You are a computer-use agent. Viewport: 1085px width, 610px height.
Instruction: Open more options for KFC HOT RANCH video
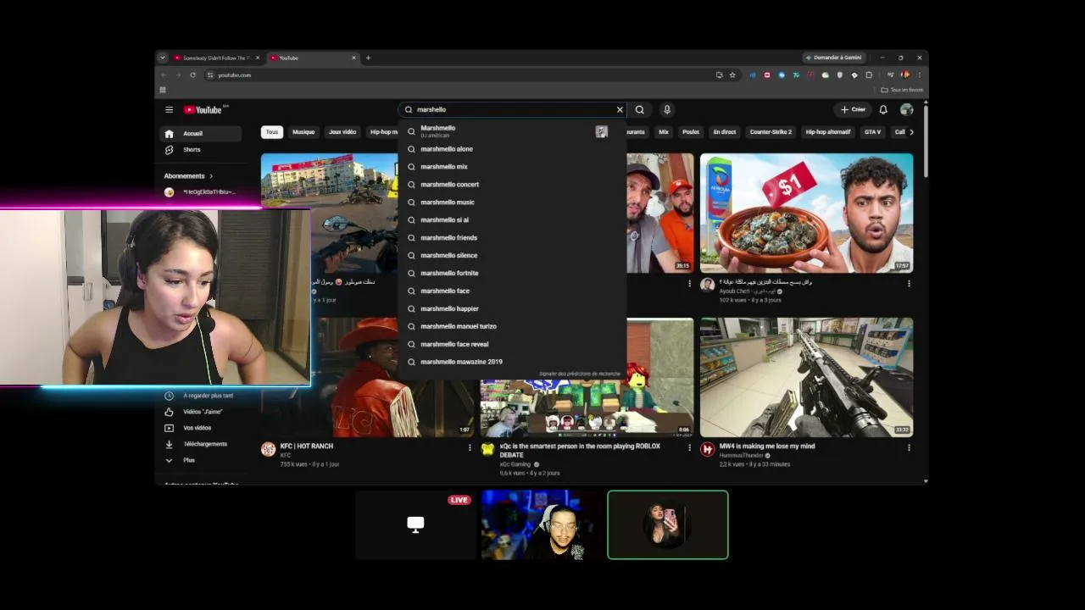pyautogui.click(x=470, y=447)
